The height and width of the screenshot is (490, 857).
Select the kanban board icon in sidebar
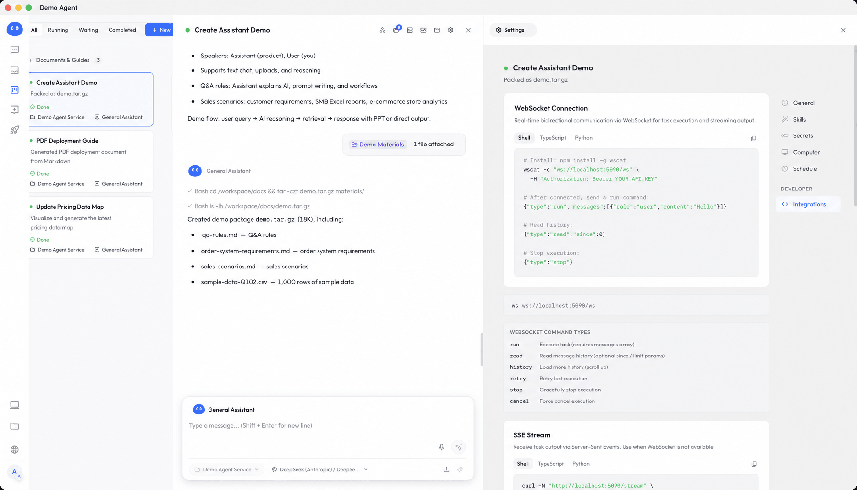point(14,90)
